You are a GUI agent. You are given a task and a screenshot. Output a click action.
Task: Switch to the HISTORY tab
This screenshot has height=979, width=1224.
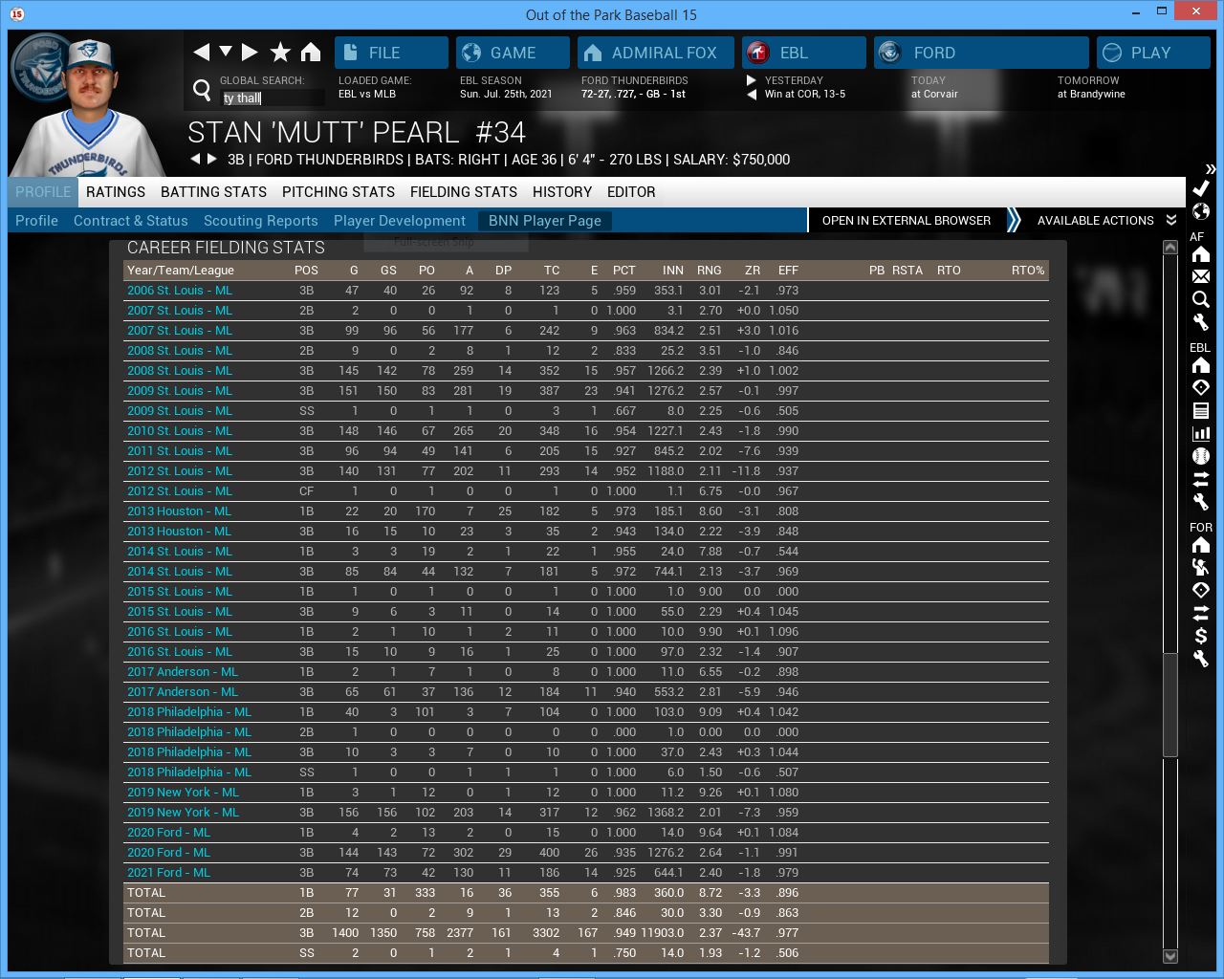point(562,192)
